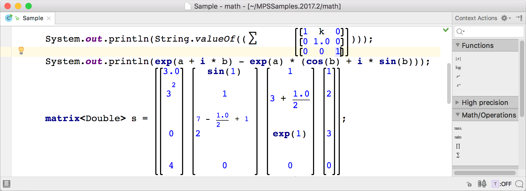The width and height of the screenshot is (526, 191).
Task: Click the green inspection checkmark indicator
Action: (446, 30)
